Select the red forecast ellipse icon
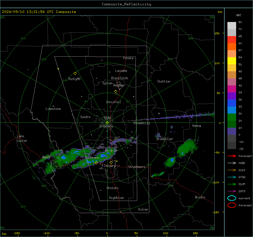Screen dimensions: 253x237 pyautogui.click(x=232, y=205)
